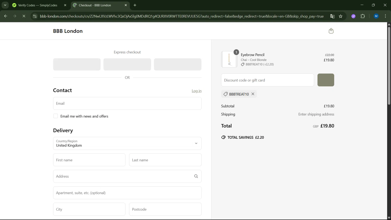The width and height of the screenshot is (391, 220).
Task: Stop page loading with X button
Action: 24,16
